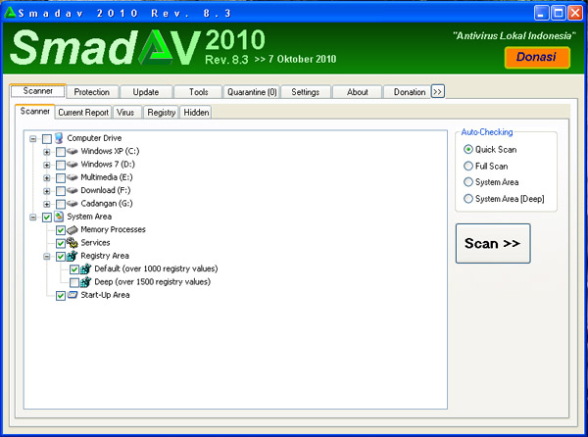Click the System Area icon
588x437 pixels.
(59, 217)
